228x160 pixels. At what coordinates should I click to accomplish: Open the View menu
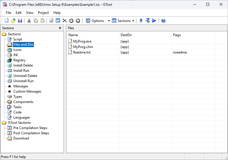pyautogui.click(x=30, y=13)
